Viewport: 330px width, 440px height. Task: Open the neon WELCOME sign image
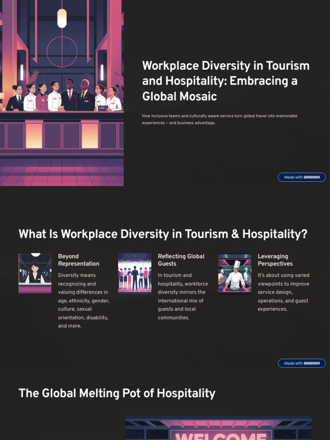click(x=218, y=428)
